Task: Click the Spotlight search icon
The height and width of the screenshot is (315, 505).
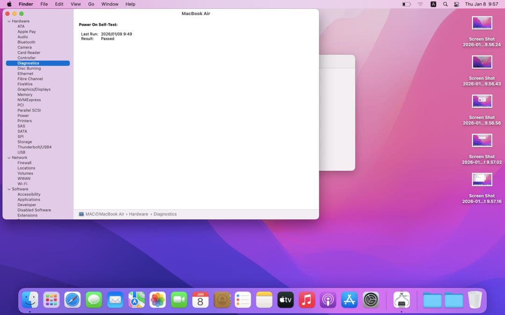Action: click(445, 4)
